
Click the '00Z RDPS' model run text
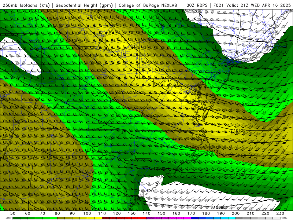pos(197,5)
